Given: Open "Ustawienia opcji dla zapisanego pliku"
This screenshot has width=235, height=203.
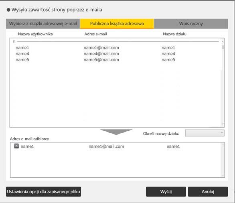Looking at the screenshot, I should pyautogui.click(x=43, y=192).
